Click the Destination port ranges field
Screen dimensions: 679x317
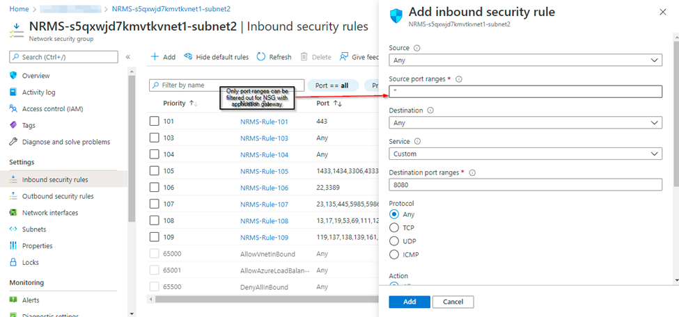click(x=525, y=185)
